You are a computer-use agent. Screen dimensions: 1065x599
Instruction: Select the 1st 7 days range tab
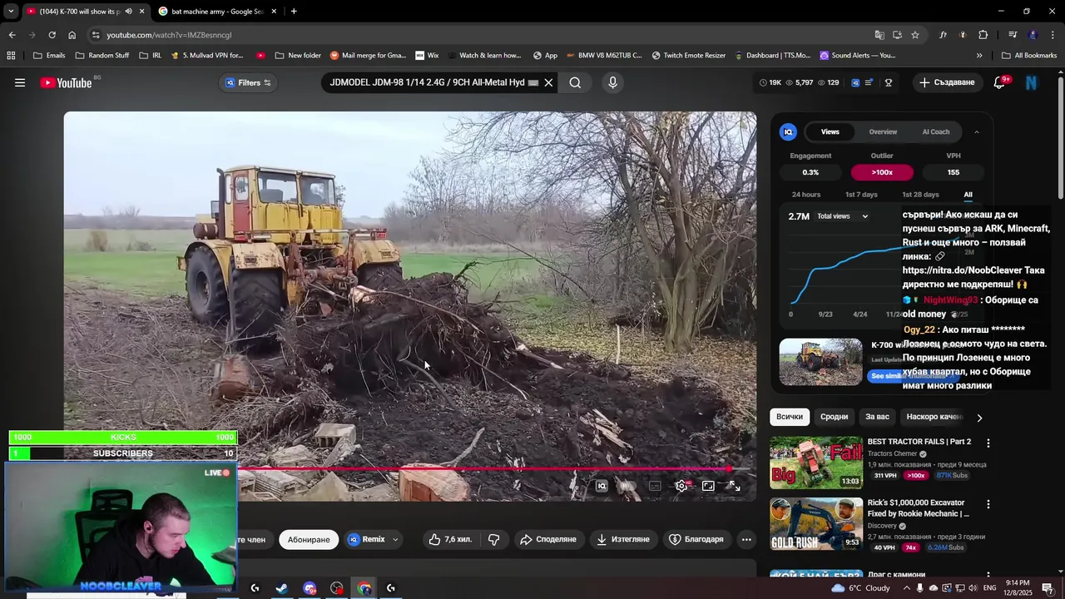tap(861, 195)
